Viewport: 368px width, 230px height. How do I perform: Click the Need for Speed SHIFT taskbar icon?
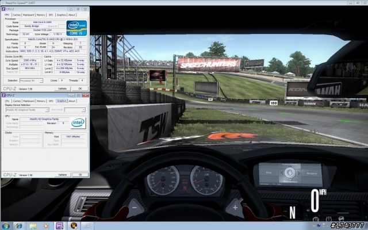(87, 226)
